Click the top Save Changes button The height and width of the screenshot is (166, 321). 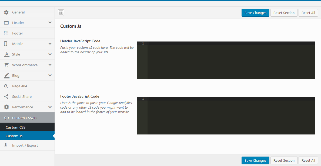[x=255, y=13]
